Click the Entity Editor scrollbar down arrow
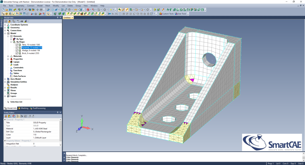305x165 pixels. [x=60, y=145]
